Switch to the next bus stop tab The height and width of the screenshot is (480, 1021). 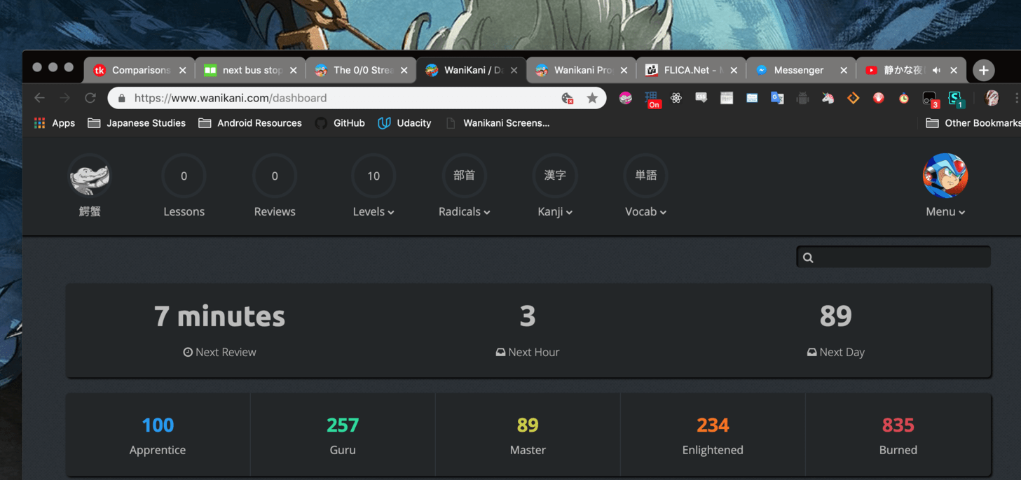pos(249,70)
